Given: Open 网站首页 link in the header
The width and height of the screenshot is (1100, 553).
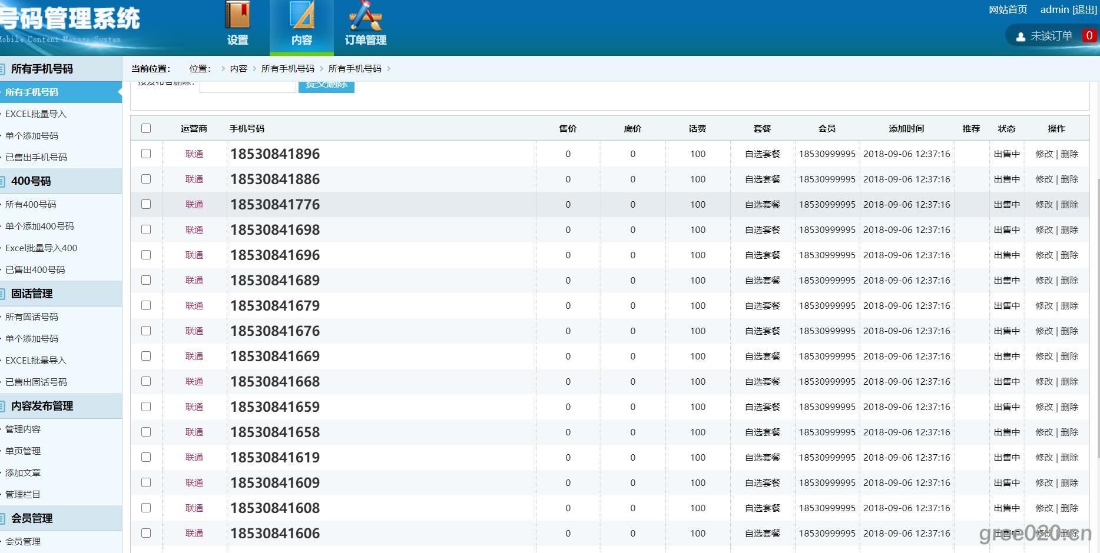Looking at the screenshot, I should click(x=1008, y=9).
